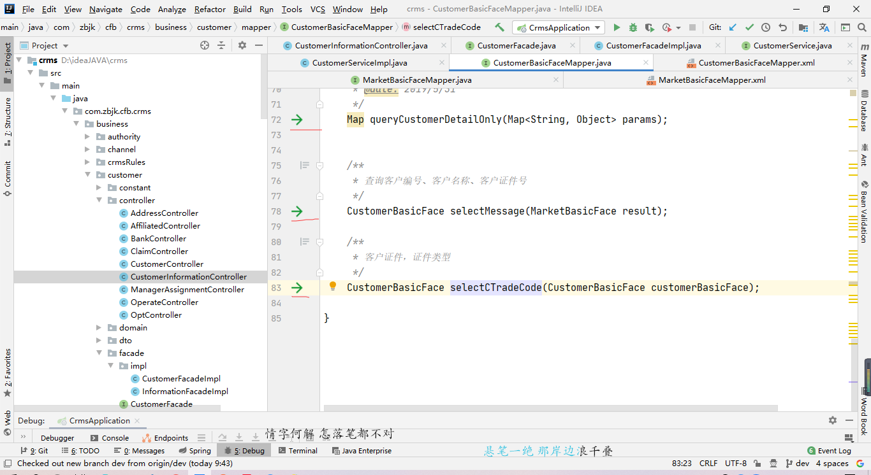Toggle tool window bars via bottom-left square icon
Image resolution: width=871 pixels, height=475 pixels.
[x=7, y=464]
